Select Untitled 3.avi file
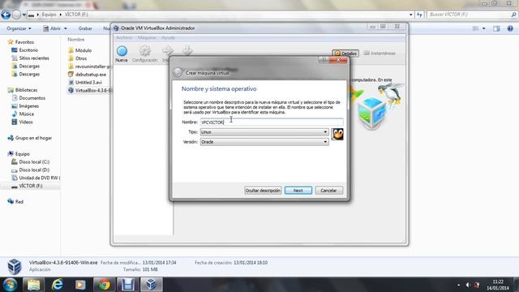 coord(88,83)
